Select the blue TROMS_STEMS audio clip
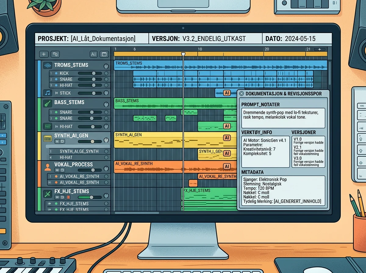The width and height of the screenshot is (366, 273). coord(221,65)
